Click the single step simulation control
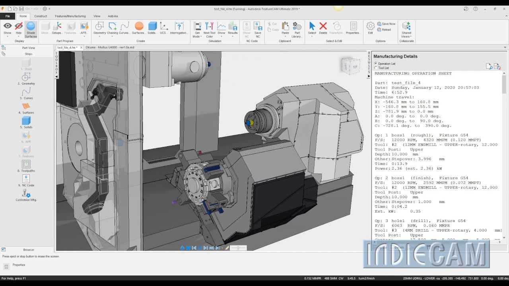Viewport: 509px width, 286px height. click(x=206, y=248)
